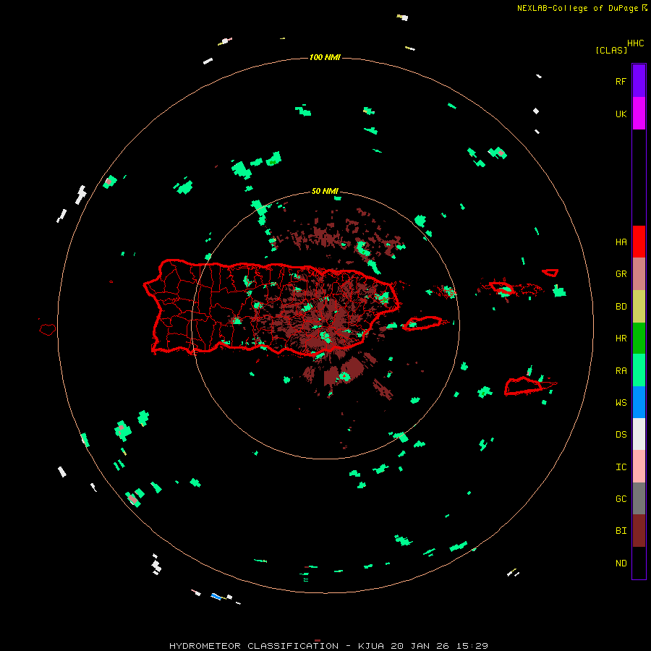Click the 'GR' legend label
The width and height of the screenshot is (651, 651).
pyautogui.click(x=621, y=274)
